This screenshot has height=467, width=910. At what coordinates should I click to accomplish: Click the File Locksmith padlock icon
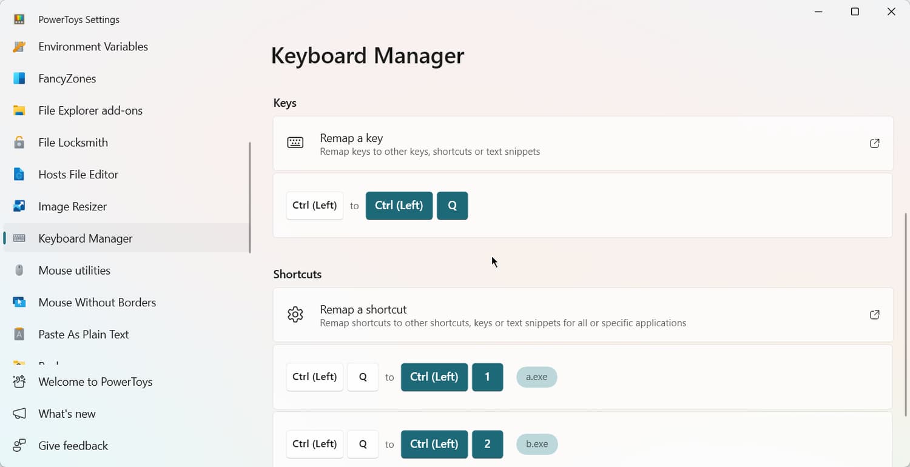pos(19,143)
